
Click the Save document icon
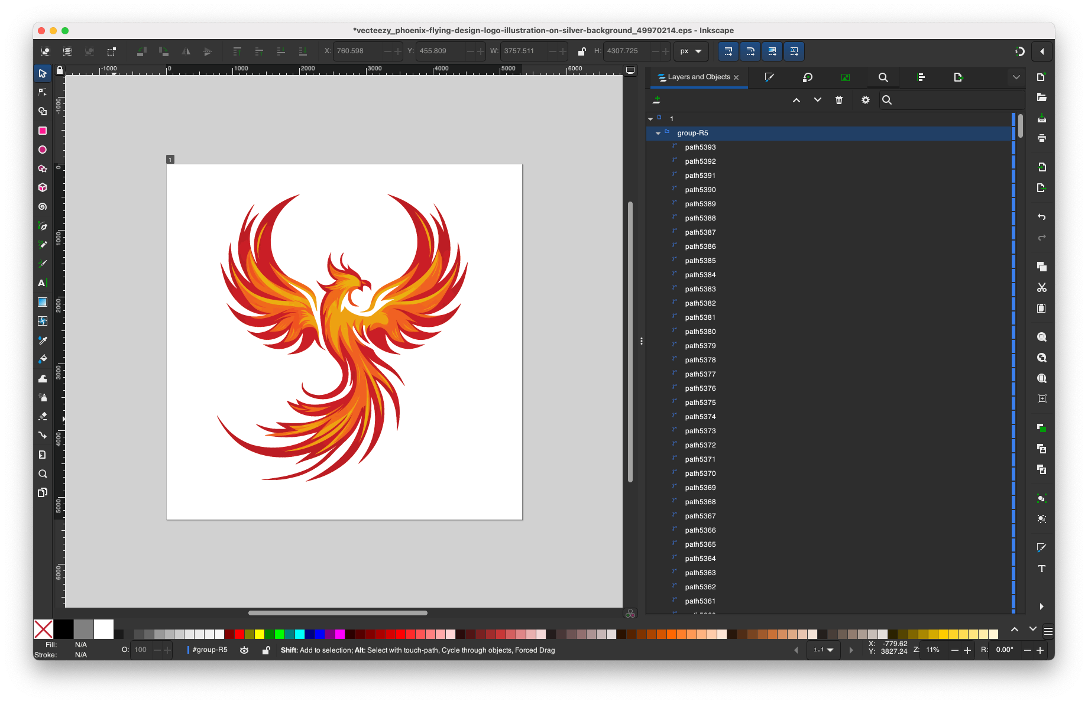coord(1042,118)
